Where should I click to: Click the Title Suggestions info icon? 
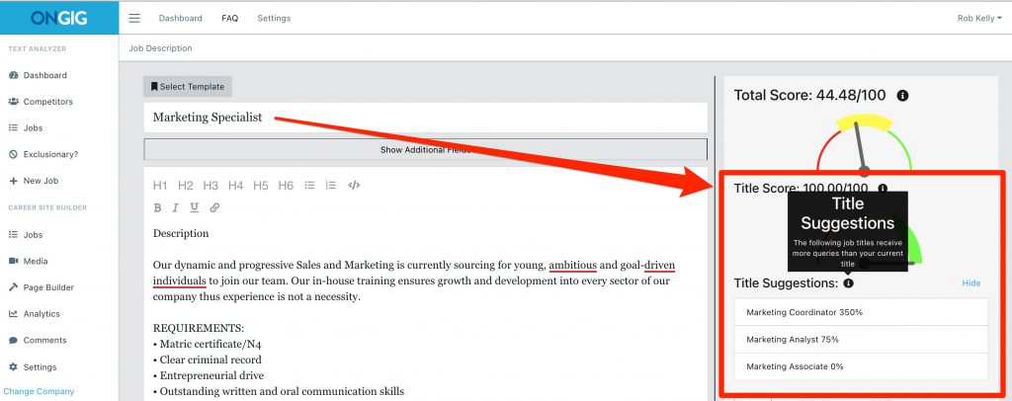(x=848, y=283)
